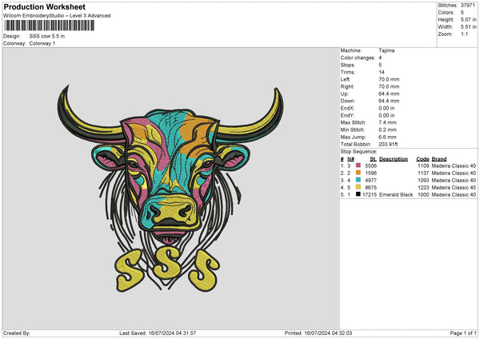Click the 'EndX:' label
Viewport: 480px width, 339px height.
pos(347,108)
